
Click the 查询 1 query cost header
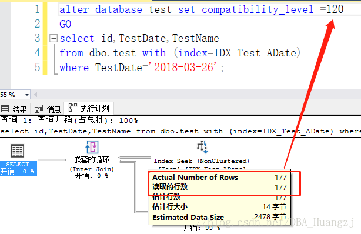click(x=69, y=120)
